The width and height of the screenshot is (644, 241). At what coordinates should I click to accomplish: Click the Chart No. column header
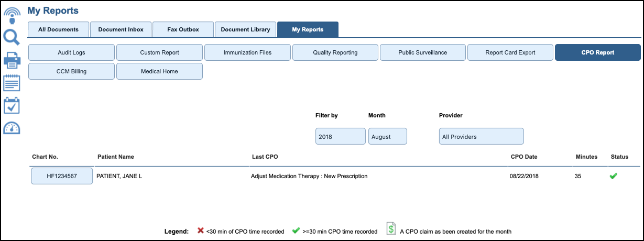click(45, 157)
